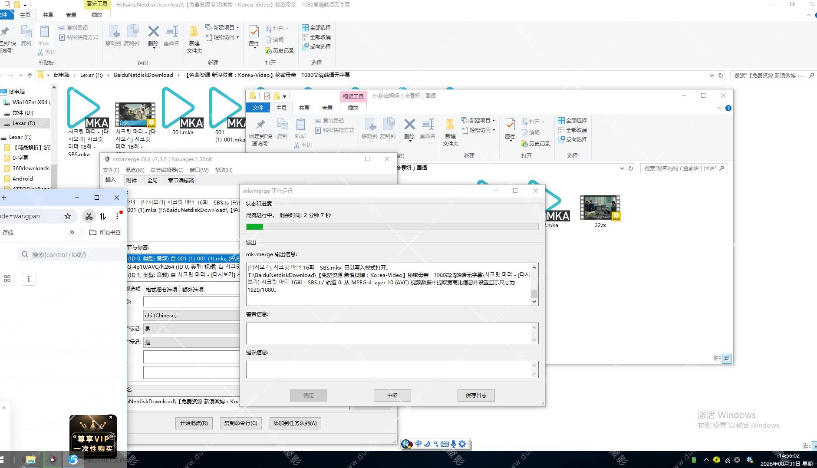Click Paste (粘贴) in the BaiduNetdiskDownload Explorer ribbon
817x468 pixels.
[x=44, y=36]
